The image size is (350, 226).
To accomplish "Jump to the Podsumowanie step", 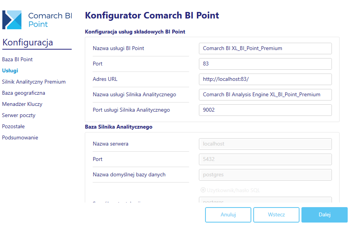I will pos(20,137).
